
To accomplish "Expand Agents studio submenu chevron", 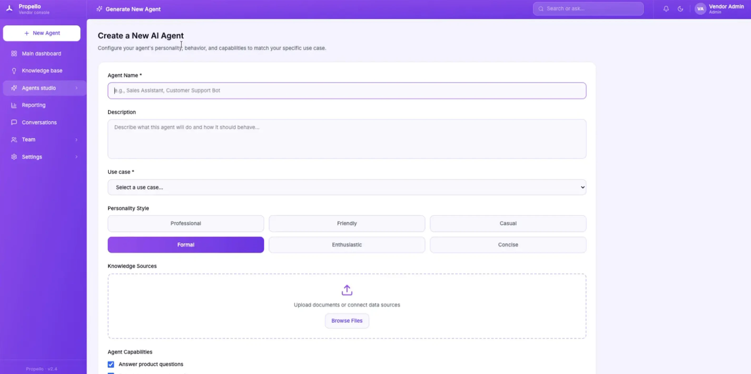I will pyautogui.click(x=76, y=88).
